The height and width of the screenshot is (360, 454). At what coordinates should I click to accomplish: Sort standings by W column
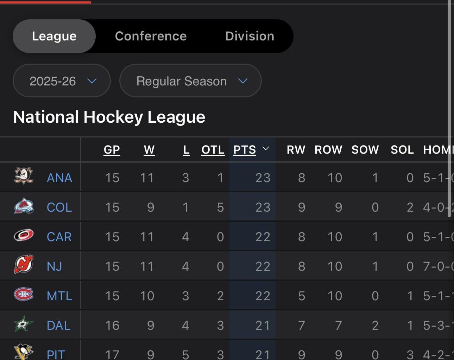(x=149, y=149)
